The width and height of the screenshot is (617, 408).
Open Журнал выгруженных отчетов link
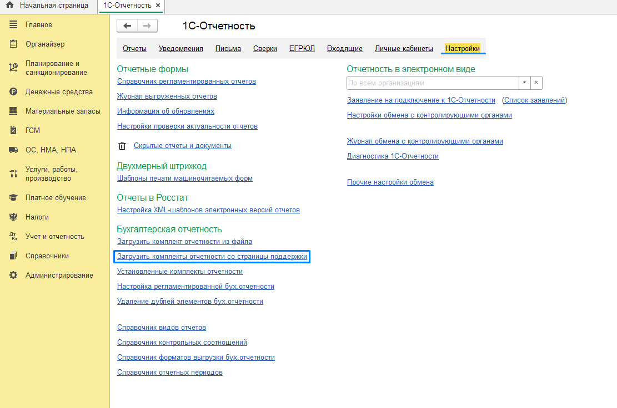167,96
